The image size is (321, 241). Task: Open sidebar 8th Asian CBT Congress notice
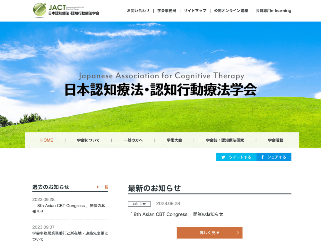point(68,209)
